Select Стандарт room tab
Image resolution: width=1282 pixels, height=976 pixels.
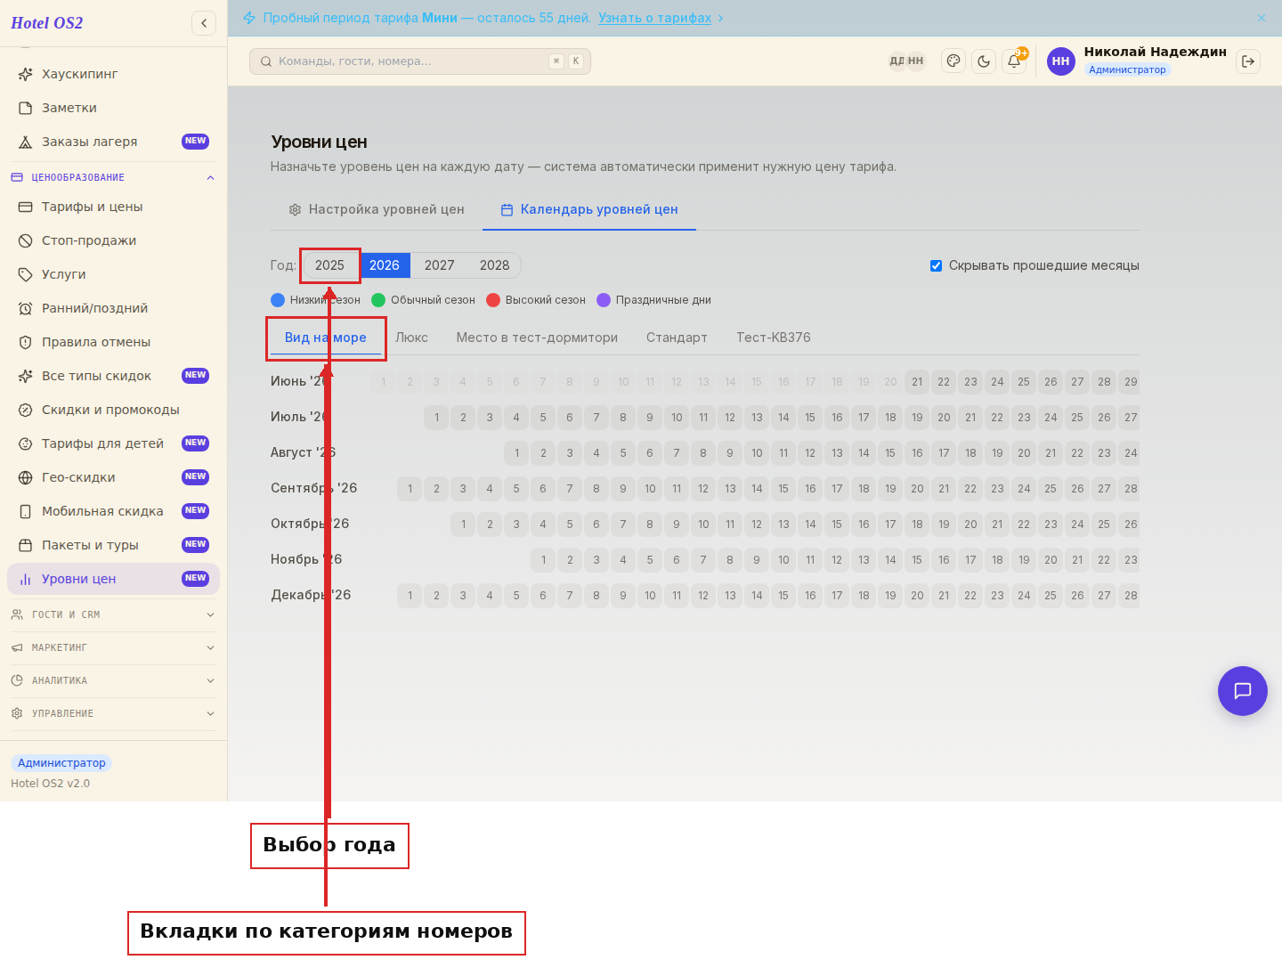(677, 338)
